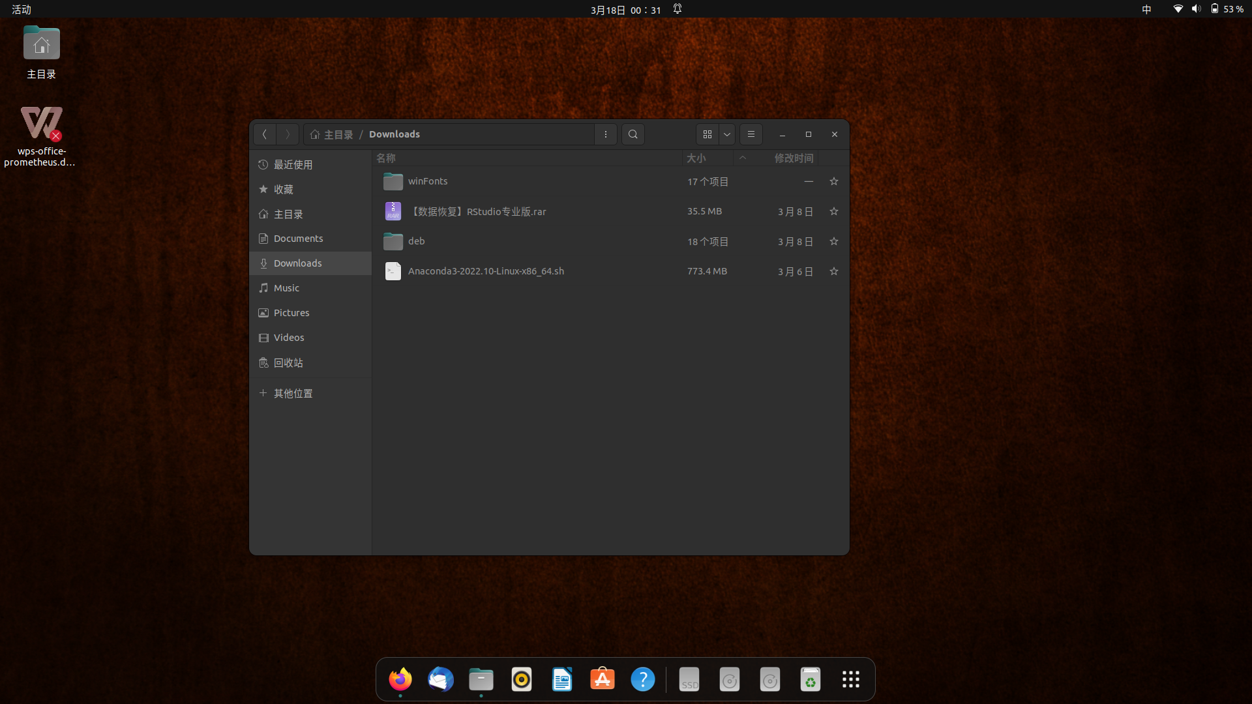Select Documents in the sidebar

(x=298, y=239)
